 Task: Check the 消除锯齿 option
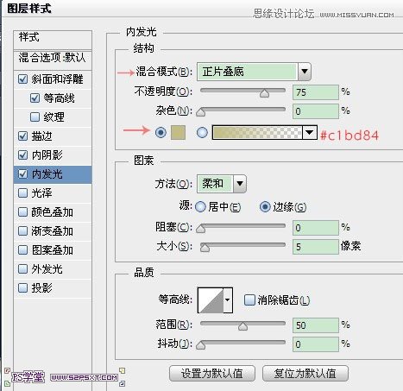coord(249,300)
